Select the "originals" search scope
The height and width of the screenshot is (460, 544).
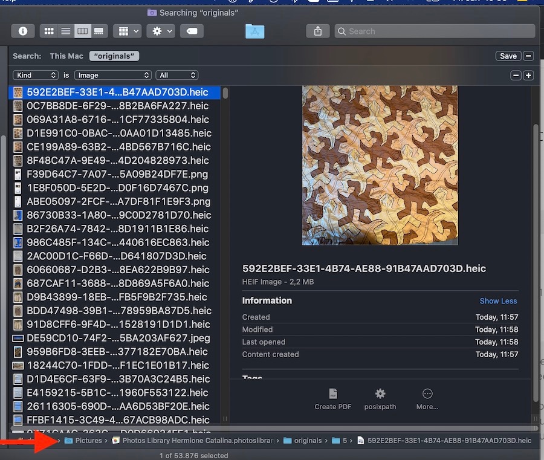(x=114, y=56)
